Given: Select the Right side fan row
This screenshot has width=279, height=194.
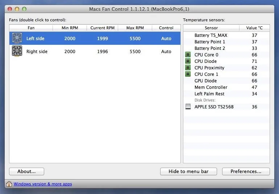Looking at the screenshot, I should point(94,52).
